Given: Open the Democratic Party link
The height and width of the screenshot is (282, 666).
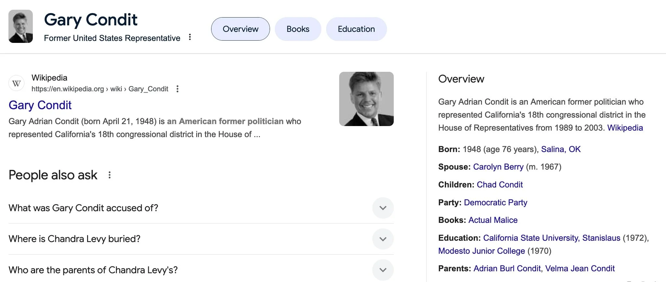Looking at the screenshot, I should (x=495, y=202).
